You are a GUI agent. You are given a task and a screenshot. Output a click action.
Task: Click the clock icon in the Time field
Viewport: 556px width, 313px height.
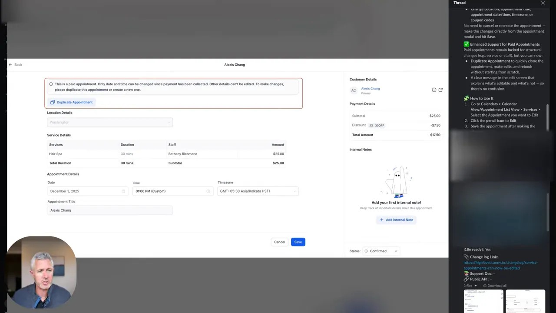tap(208, 191)
